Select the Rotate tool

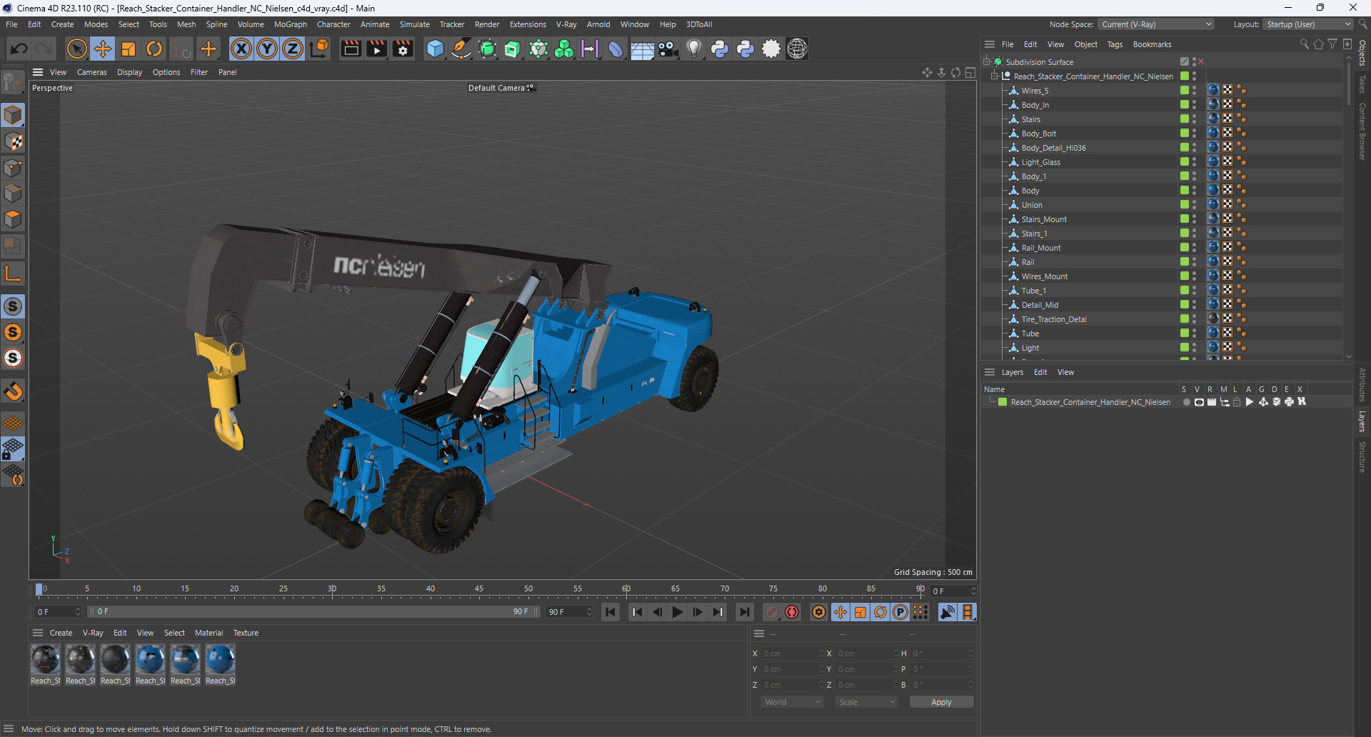(x=154, y=49)
